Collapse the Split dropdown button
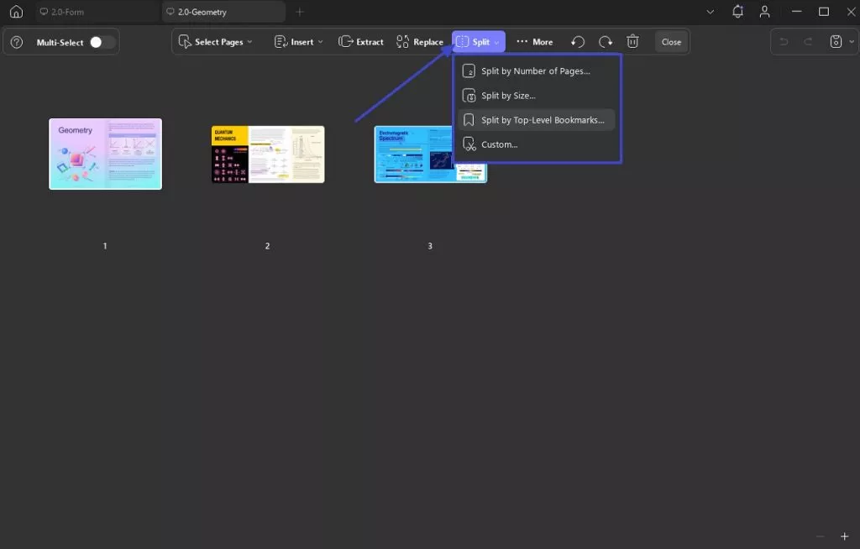 click(x=479, y=42)
